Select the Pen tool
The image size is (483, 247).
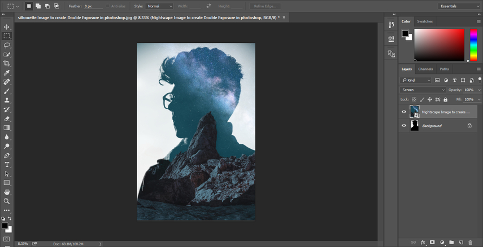tap(6, 155)
